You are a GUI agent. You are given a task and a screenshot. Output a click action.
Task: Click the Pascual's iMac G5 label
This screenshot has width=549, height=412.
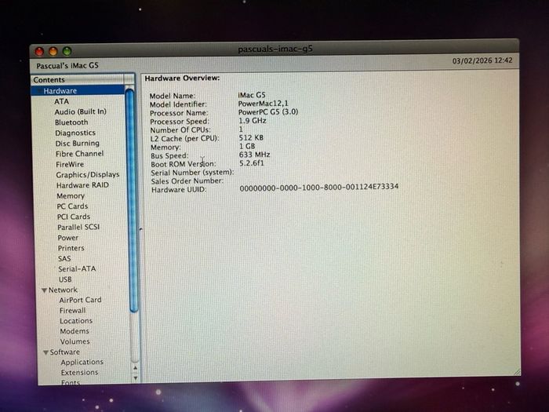click(67, 65)
